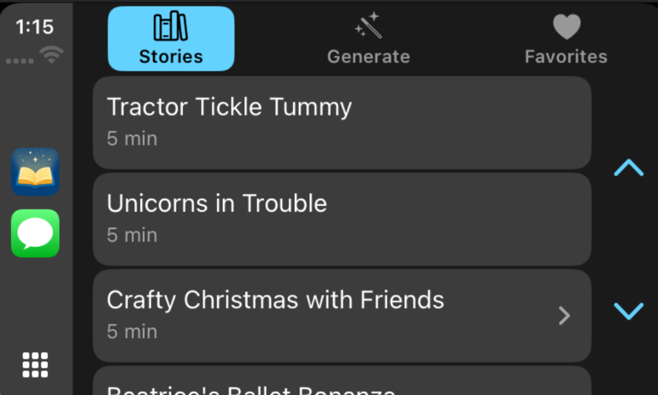The height and width of the screenshot is (395, 658).
Task: Tap the heart Favorites icon
Action: pyautogui.click(x=565, y=26)
